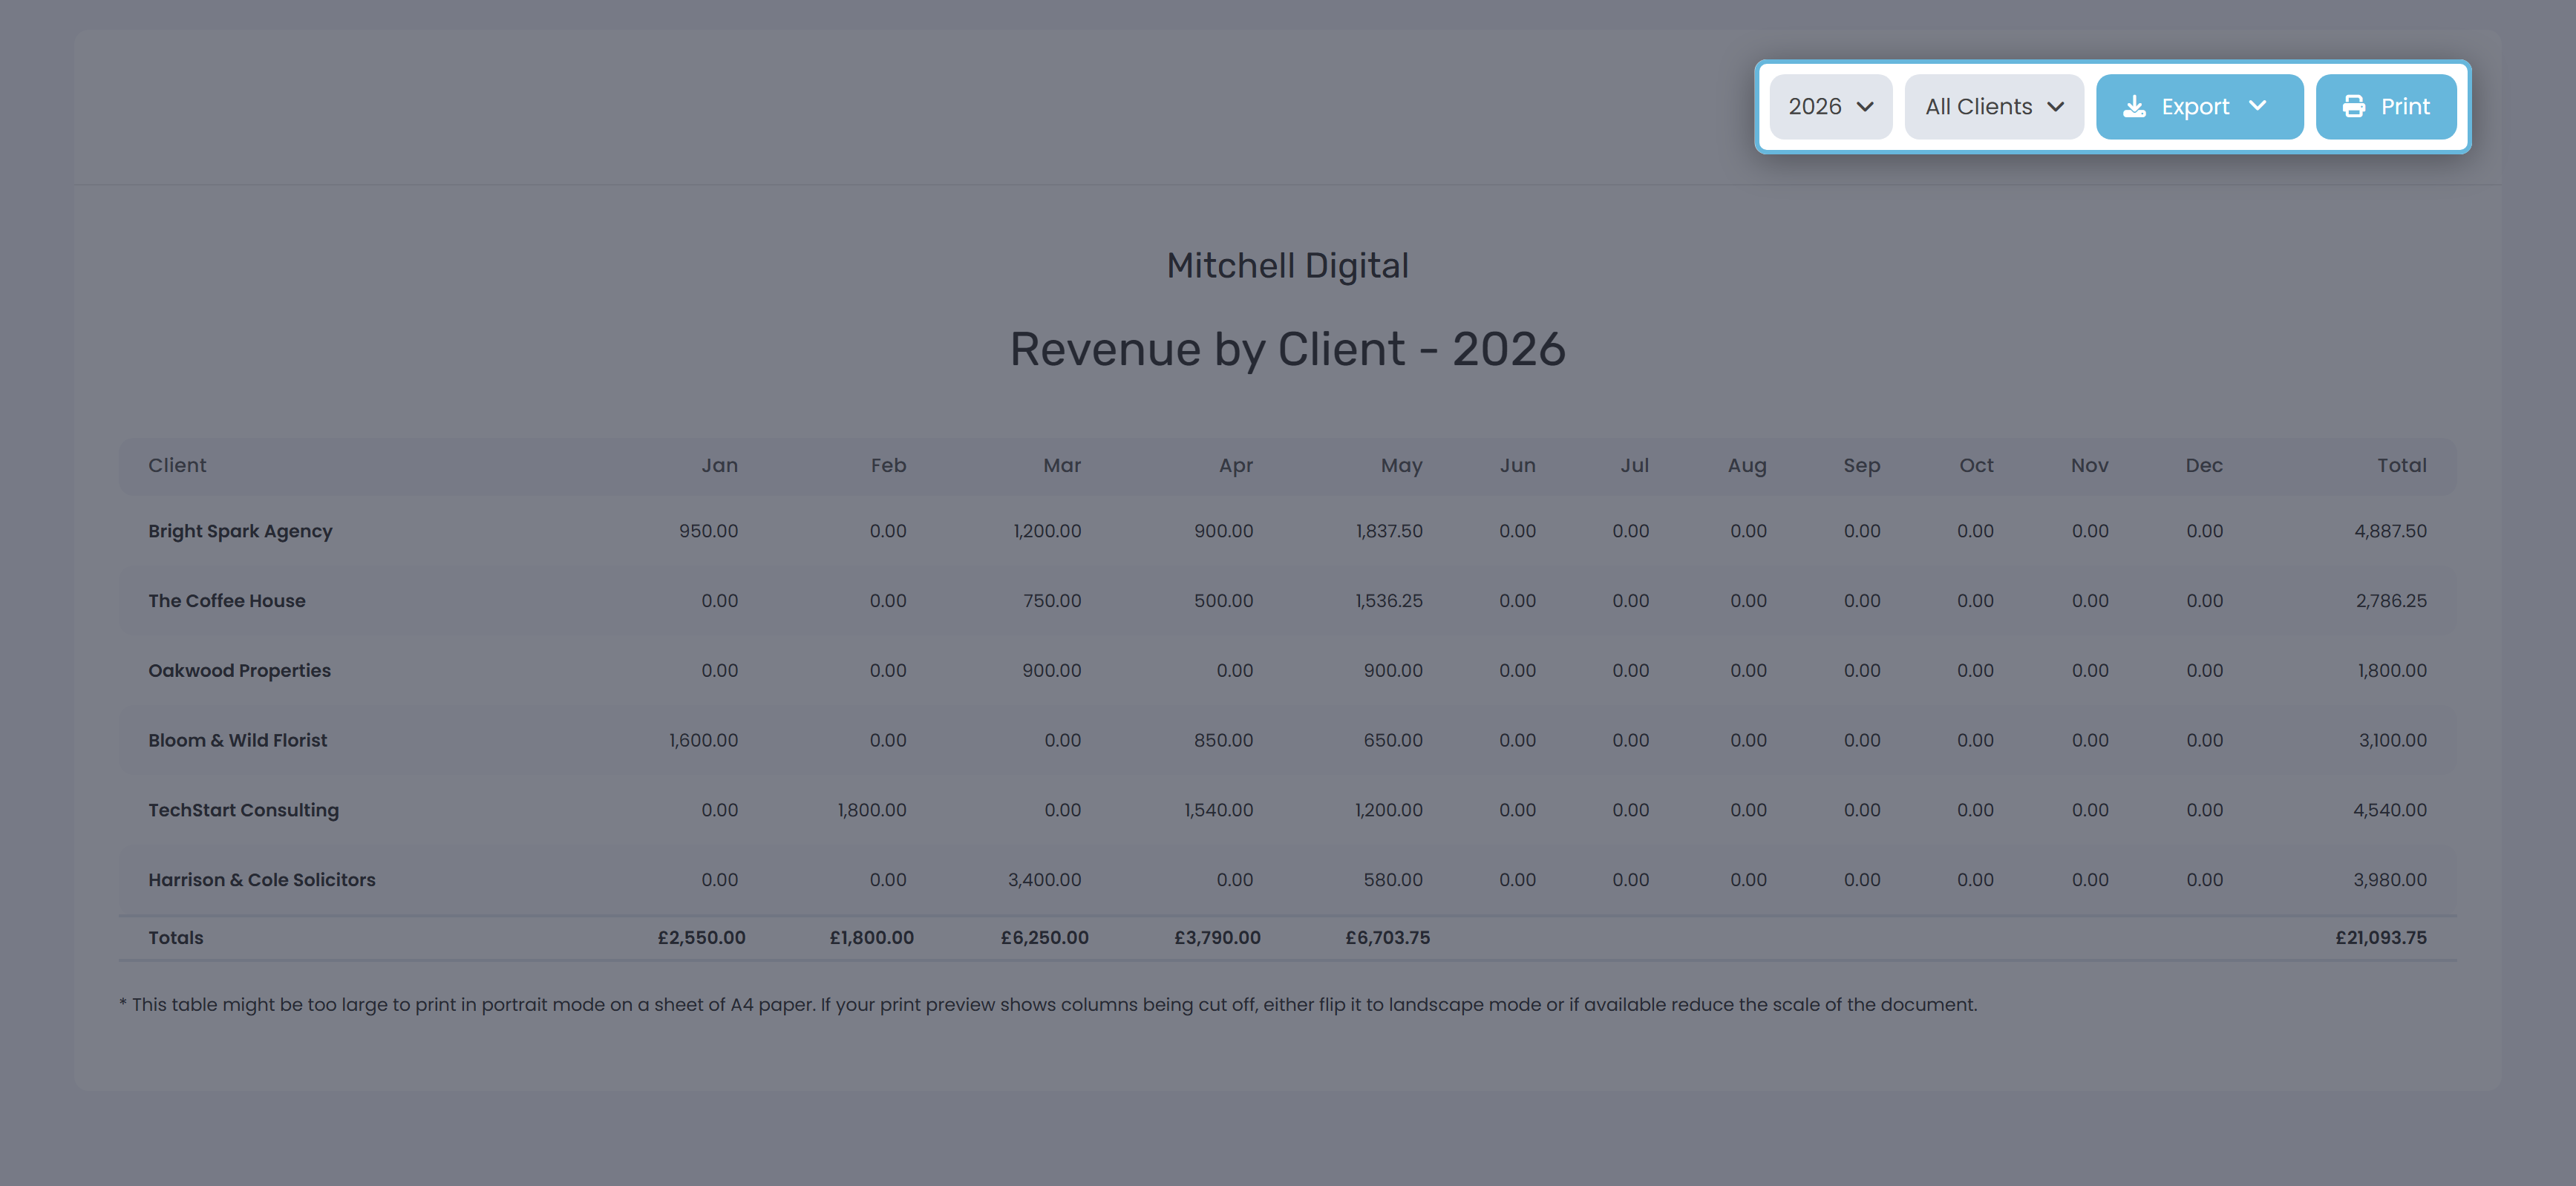
Task: Select the Bright Spark Agency client row
Action: (1287, 531)
